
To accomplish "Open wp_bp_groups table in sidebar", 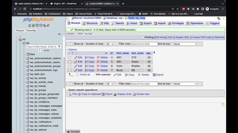I will click(38, 90).
